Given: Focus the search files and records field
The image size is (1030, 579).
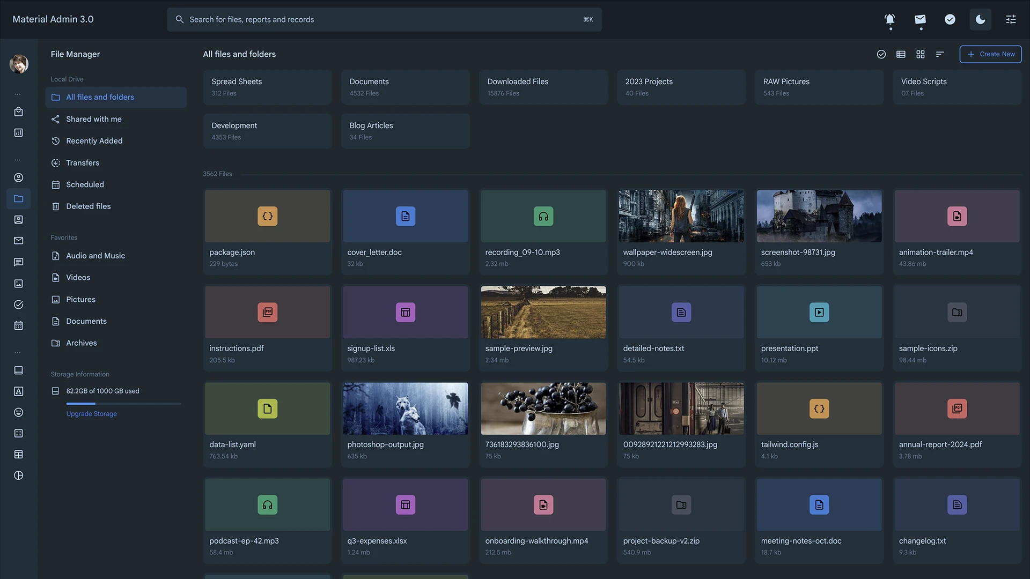Looking at the screenshot, I should pyautogui.click(x=384, y=19).
